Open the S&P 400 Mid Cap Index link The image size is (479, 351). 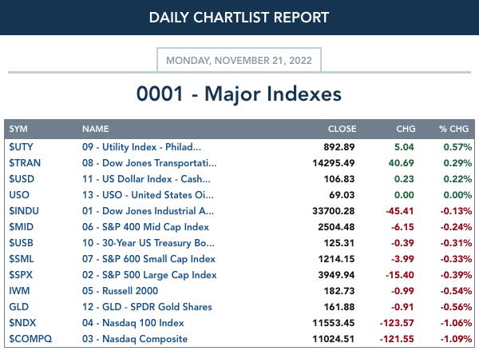click(x=145, y=227)
